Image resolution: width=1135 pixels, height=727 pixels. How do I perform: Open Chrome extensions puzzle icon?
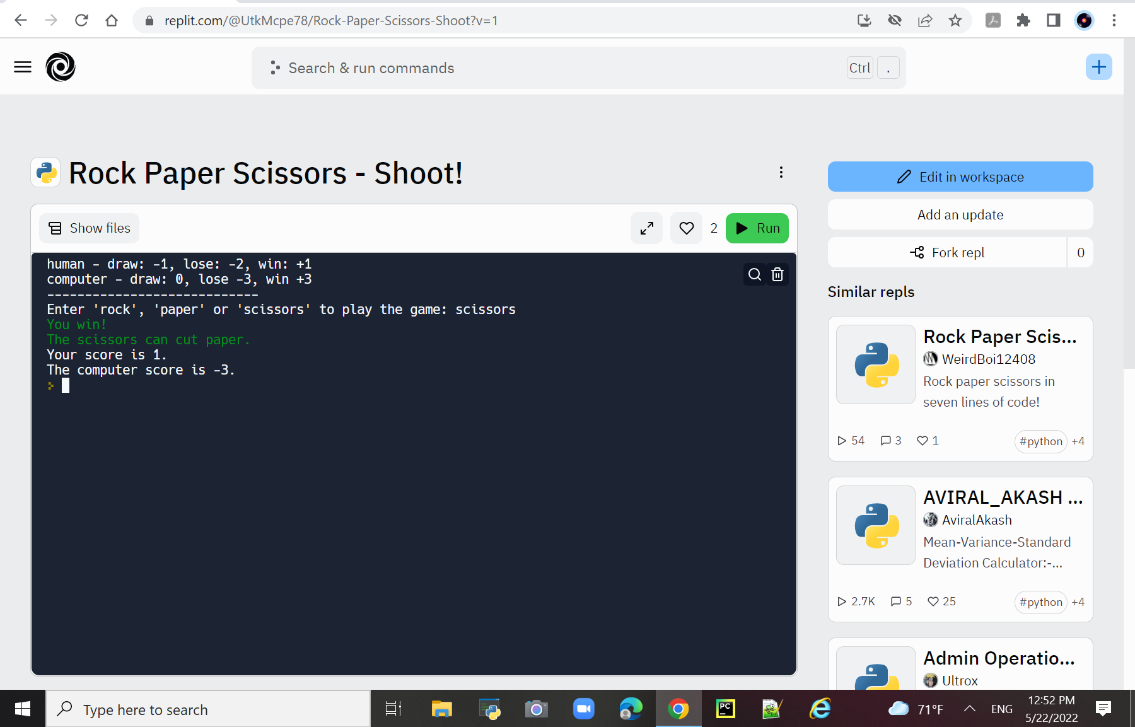click(1023, 20)
